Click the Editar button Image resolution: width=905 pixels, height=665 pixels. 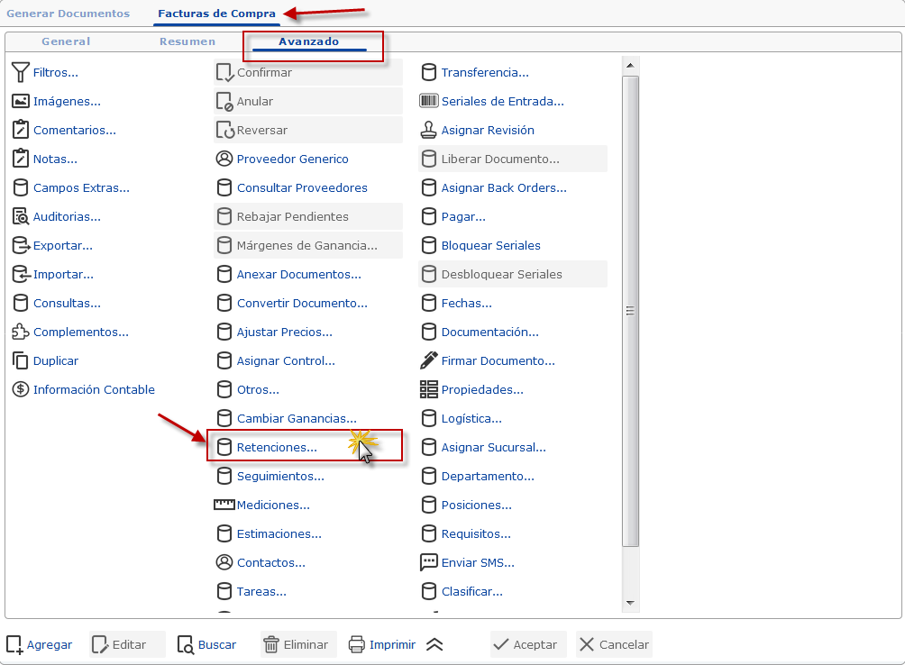click(127, 644)
